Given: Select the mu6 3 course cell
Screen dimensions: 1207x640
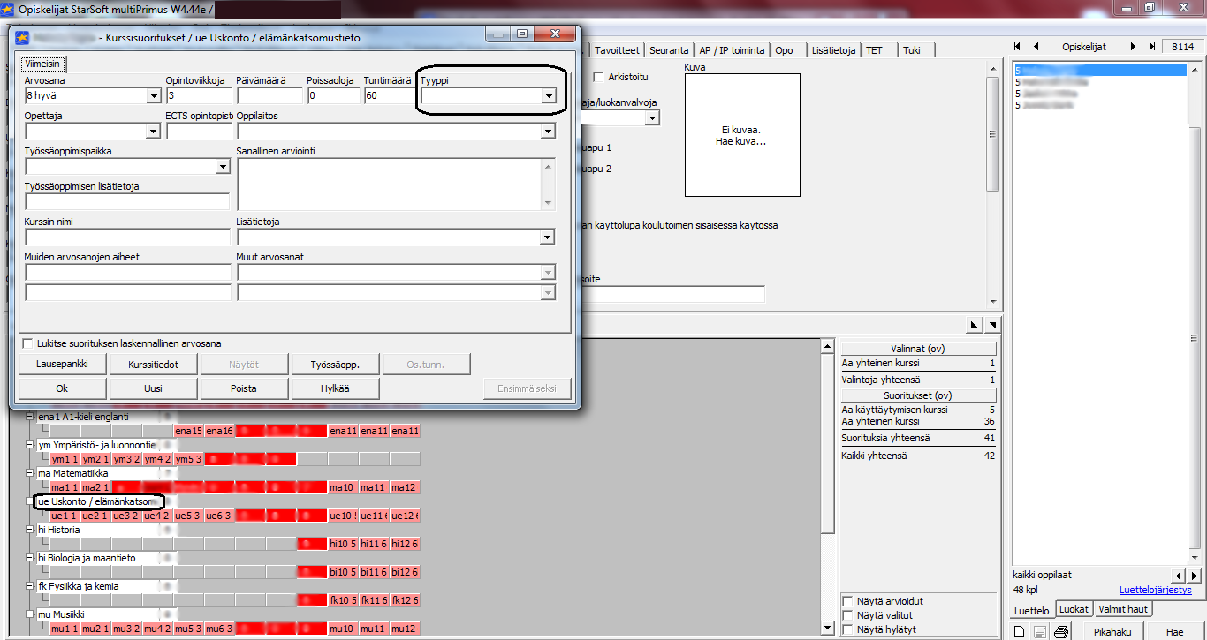Looking at the screenshot, I should [218, 629].
